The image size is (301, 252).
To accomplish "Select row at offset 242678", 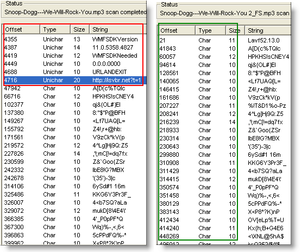I will coord(74,178).
